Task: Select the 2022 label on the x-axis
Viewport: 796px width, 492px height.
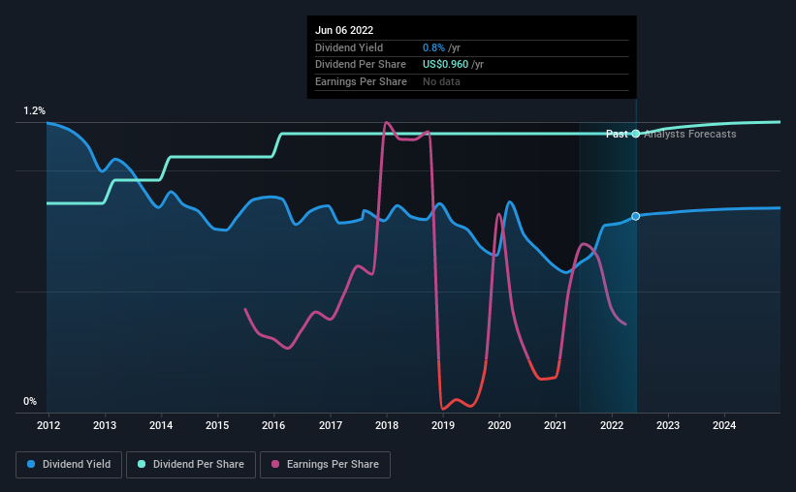Action: [612, 425]
